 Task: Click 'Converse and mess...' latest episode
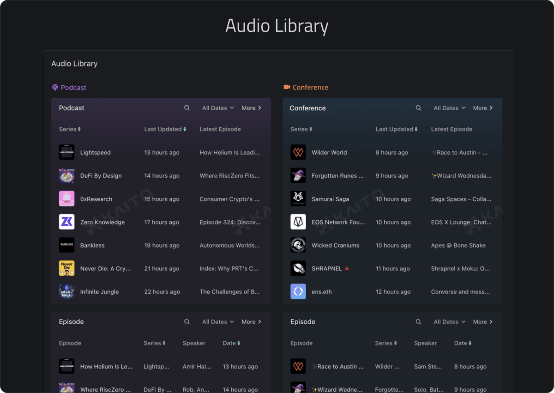click(x=461, y=292)
